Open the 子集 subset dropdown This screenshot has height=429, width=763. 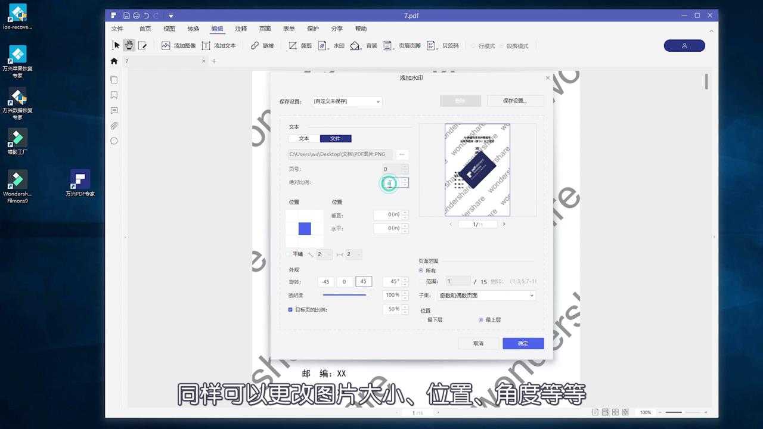[x=487, y=296]
